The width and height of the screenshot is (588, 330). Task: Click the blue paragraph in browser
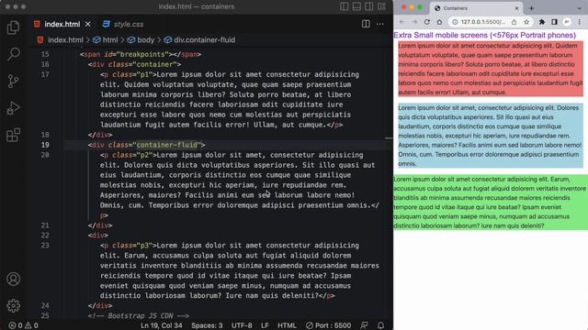coord(491,136)
